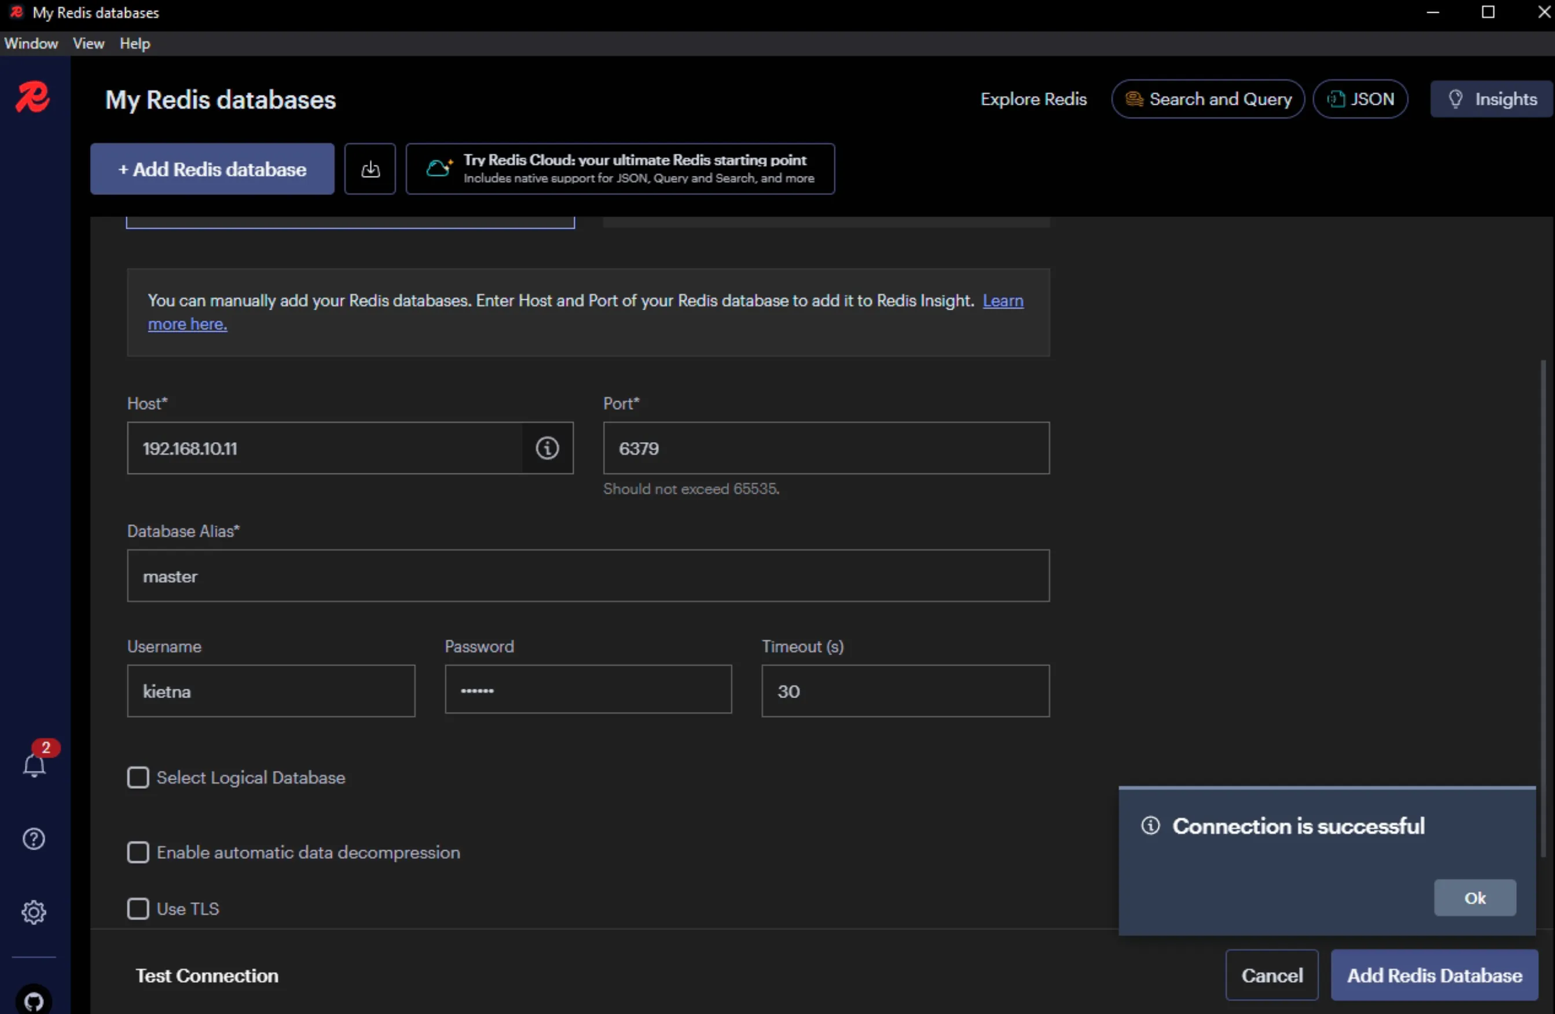Click into the Username field
This screenshot has width=1555, height=1014.
(x=271, y=691)
